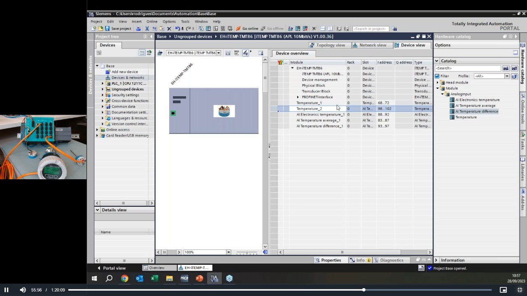
Task: Click the split editor horizontally icon
Action: [x=323, y=29]
